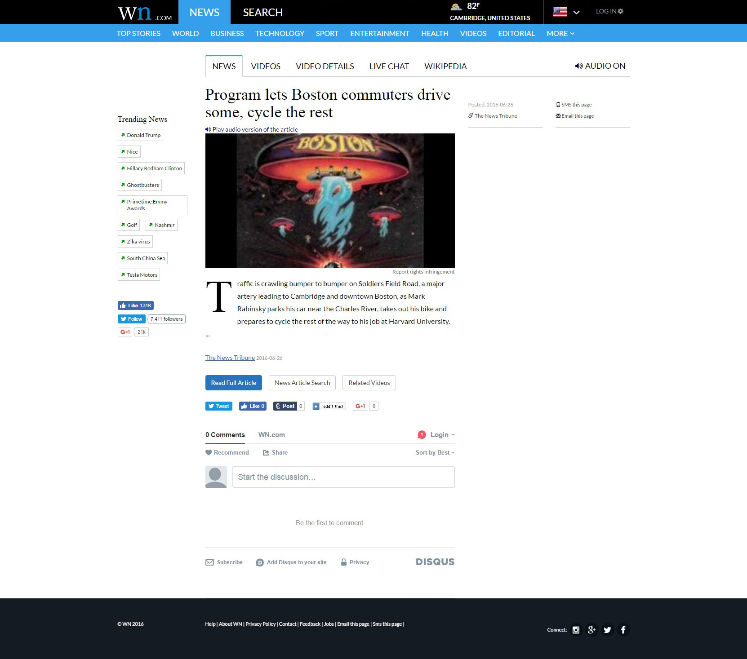This screenshot has height=659, width=747.
Task: Toggle the AUDIO ON speaker control
Action: [600, 66]
